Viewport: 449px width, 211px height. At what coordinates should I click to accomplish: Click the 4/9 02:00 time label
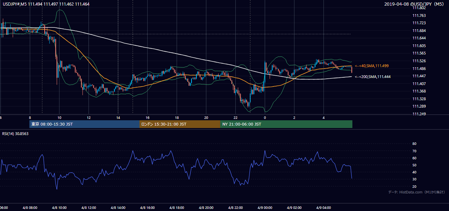point(294,208)
